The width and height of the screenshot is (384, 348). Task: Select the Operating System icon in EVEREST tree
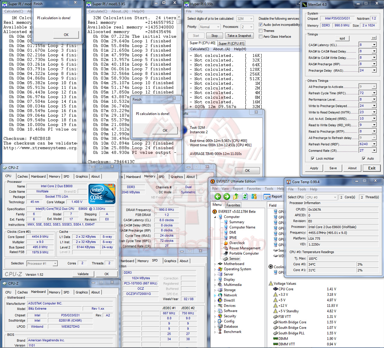[x=220, y=269]
